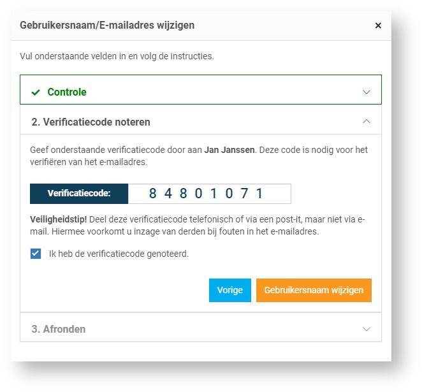422x392 pixels.
Task: Click the orange Gebruikersnaam wijzigen button
Action: pos(314,290)
